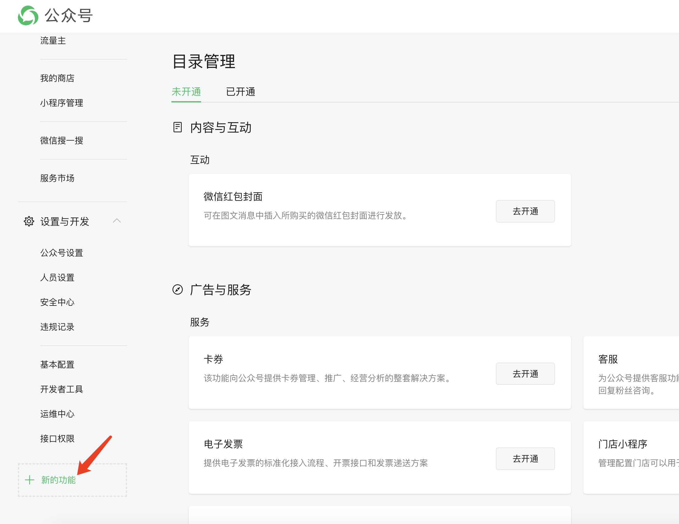The width and height of the screenshot is (679, 524).
Task: Click the 广告与服务 compass icon
Action: pyautogui.click(x=178, y=290)
